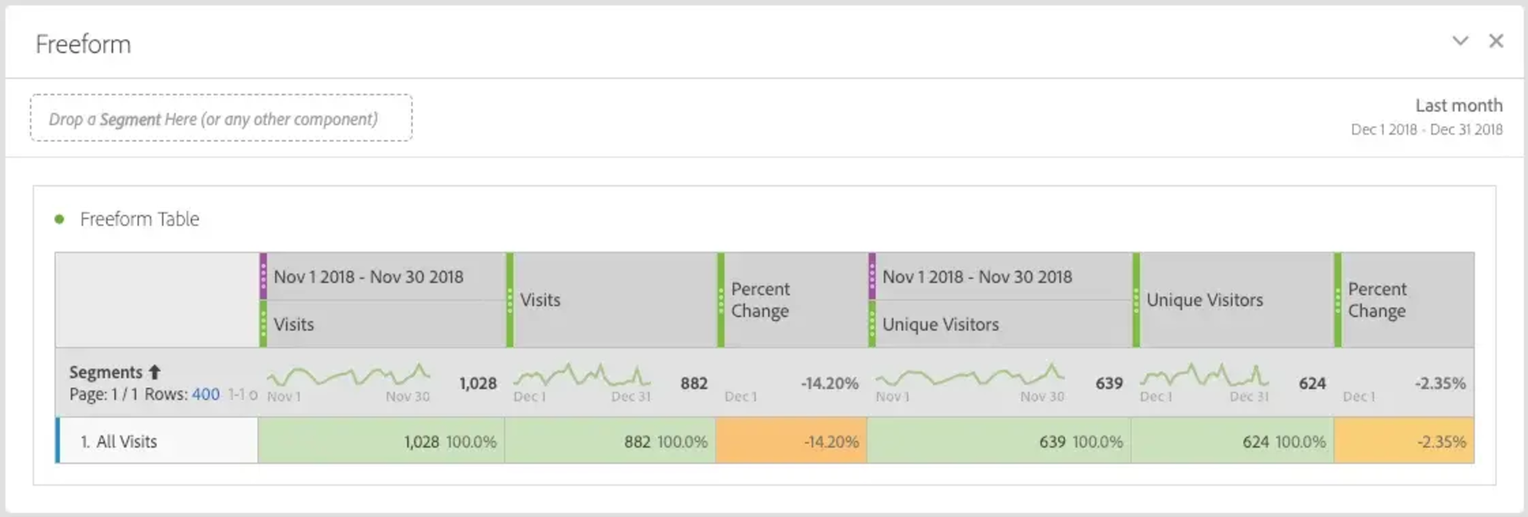Click the yellow -2.35% cell

[1404, 441]
